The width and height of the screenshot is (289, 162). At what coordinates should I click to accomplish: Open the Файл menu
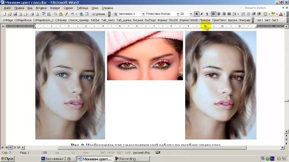click(7, 8)
